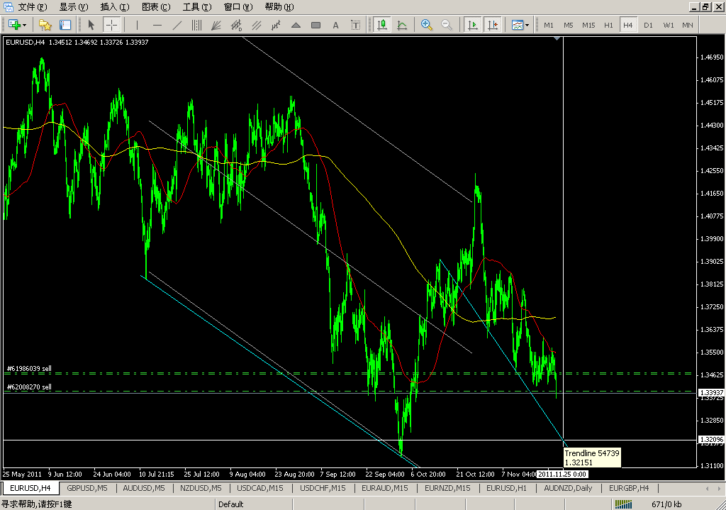Select the Rectangle drawing tool
The height and width of the screenshot is (510, 726).
(x=315, y=25)
